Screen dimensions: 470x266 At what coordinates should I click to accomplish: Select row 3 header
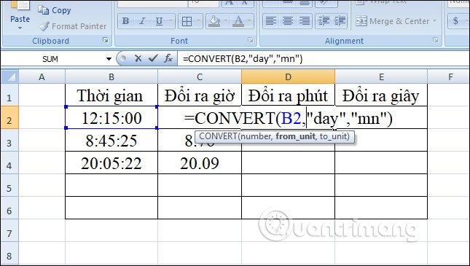tap(9, 140)
